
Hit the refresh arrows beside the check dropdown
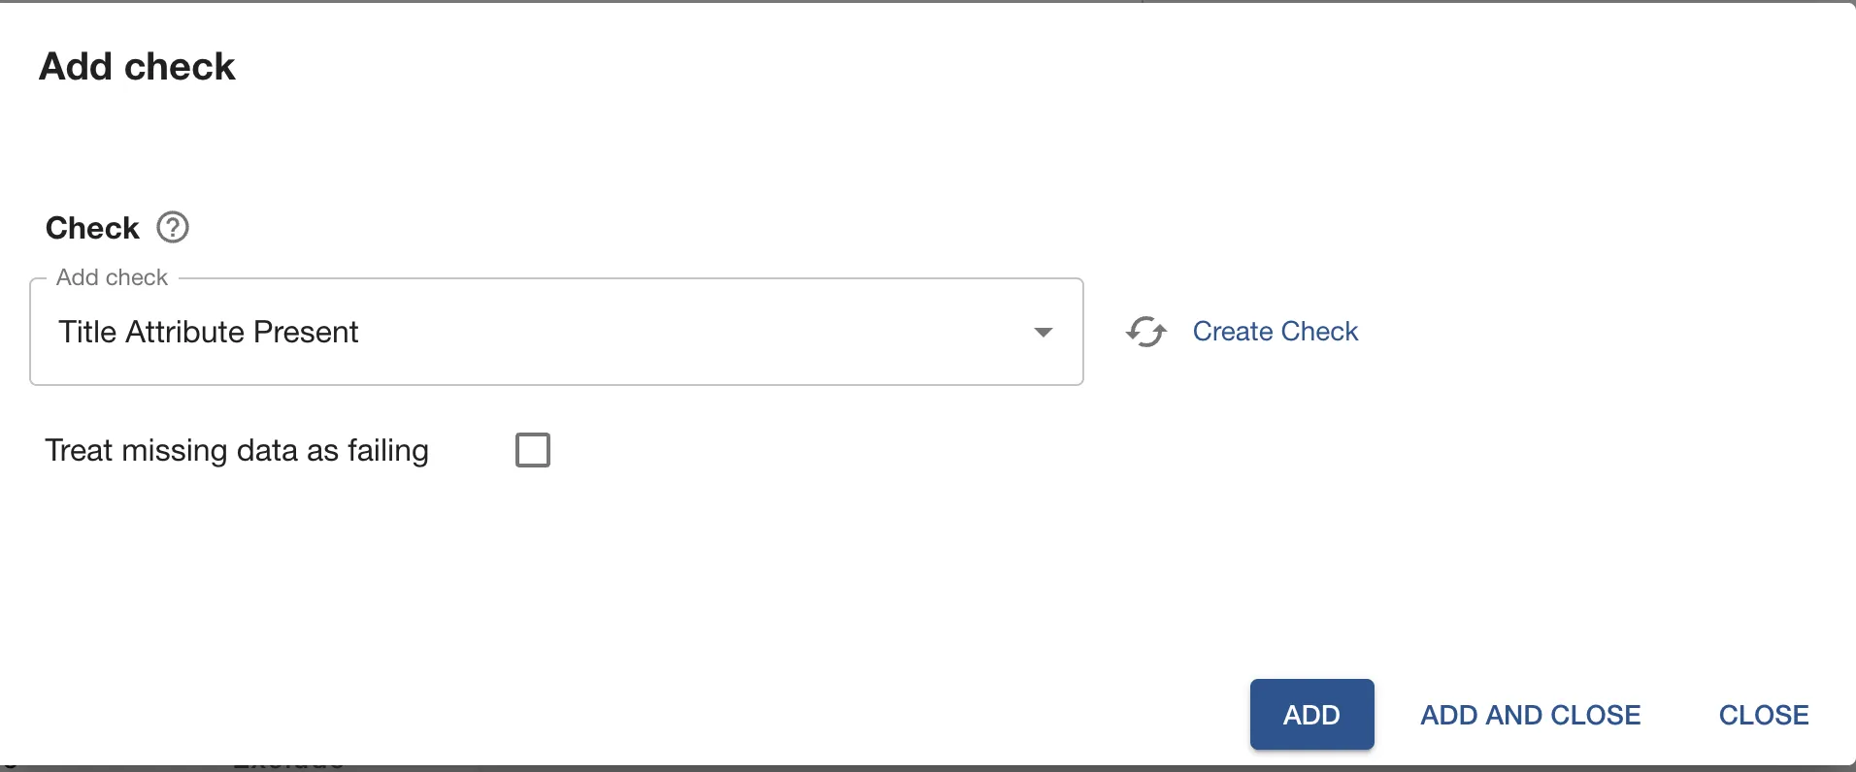pos(1146,332)
